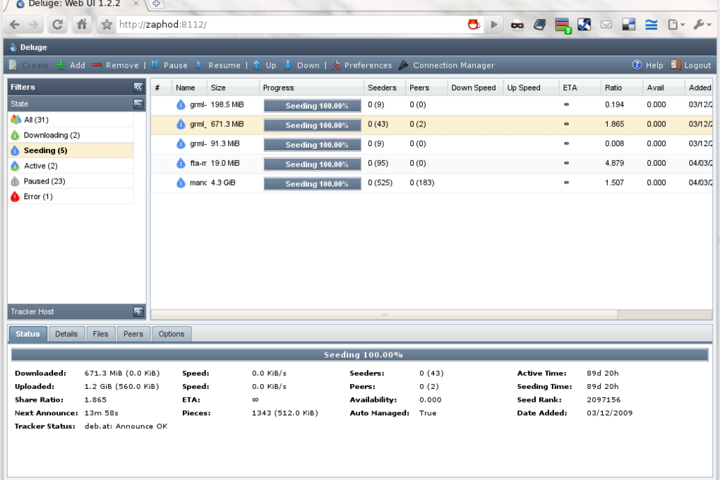Screen dimensions: 720x480
Task: Click the queue Down arrow icon
Action: (288, 65)
